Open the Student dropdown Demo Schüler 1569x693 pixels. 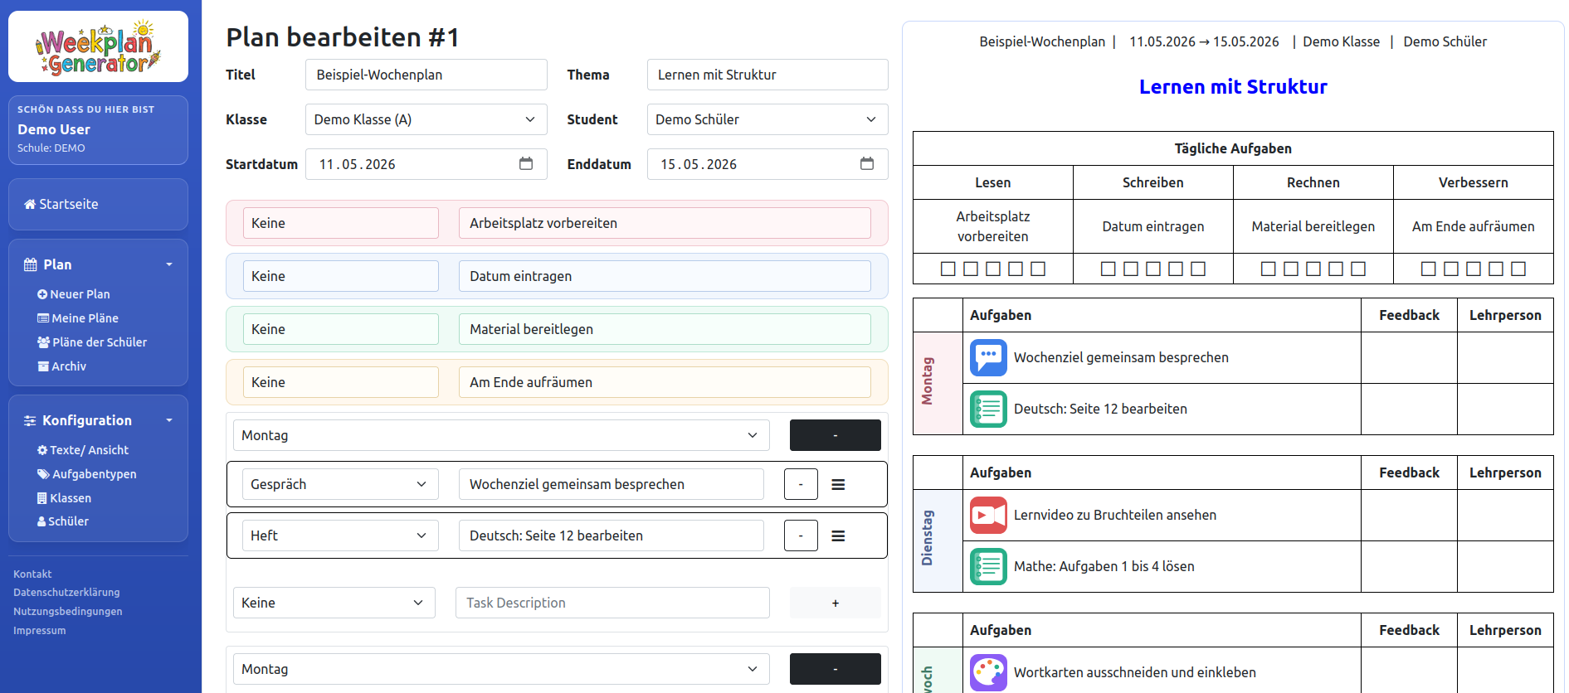[767, 119]
